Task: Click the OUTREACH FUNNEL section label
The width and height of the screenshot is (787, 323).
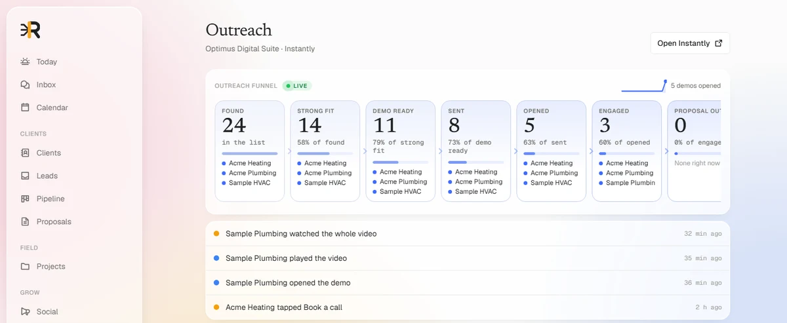Action: (x=246, y=86)
